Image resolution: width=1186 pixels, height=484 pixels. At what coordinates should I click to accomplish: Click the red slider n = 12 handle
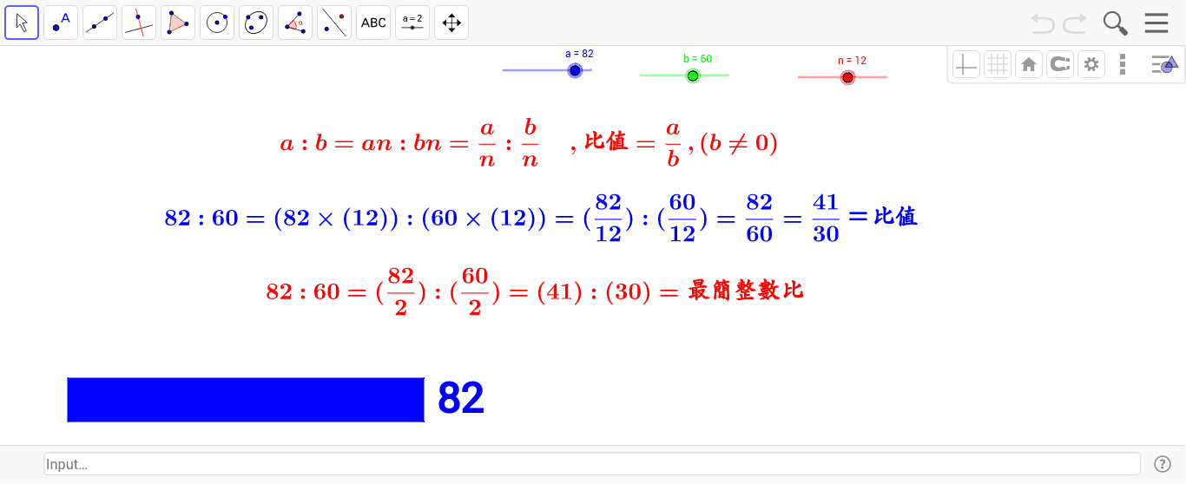point(848,77)
